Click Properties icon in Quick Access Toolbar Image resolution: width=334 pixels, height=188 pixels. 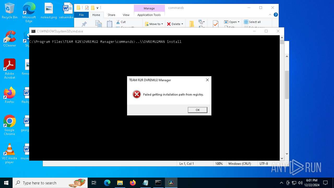tap(87, 8)
